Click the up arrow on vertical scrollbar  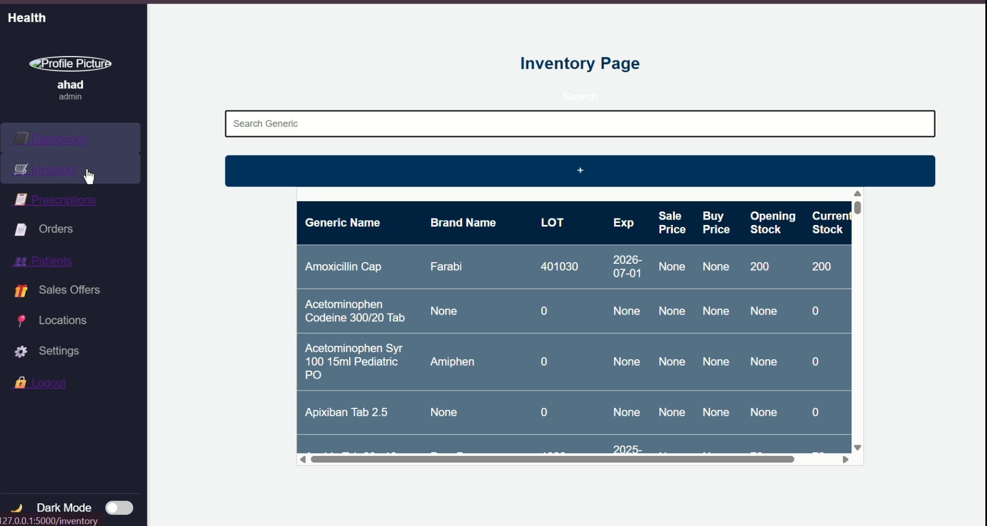click(857, 193)
